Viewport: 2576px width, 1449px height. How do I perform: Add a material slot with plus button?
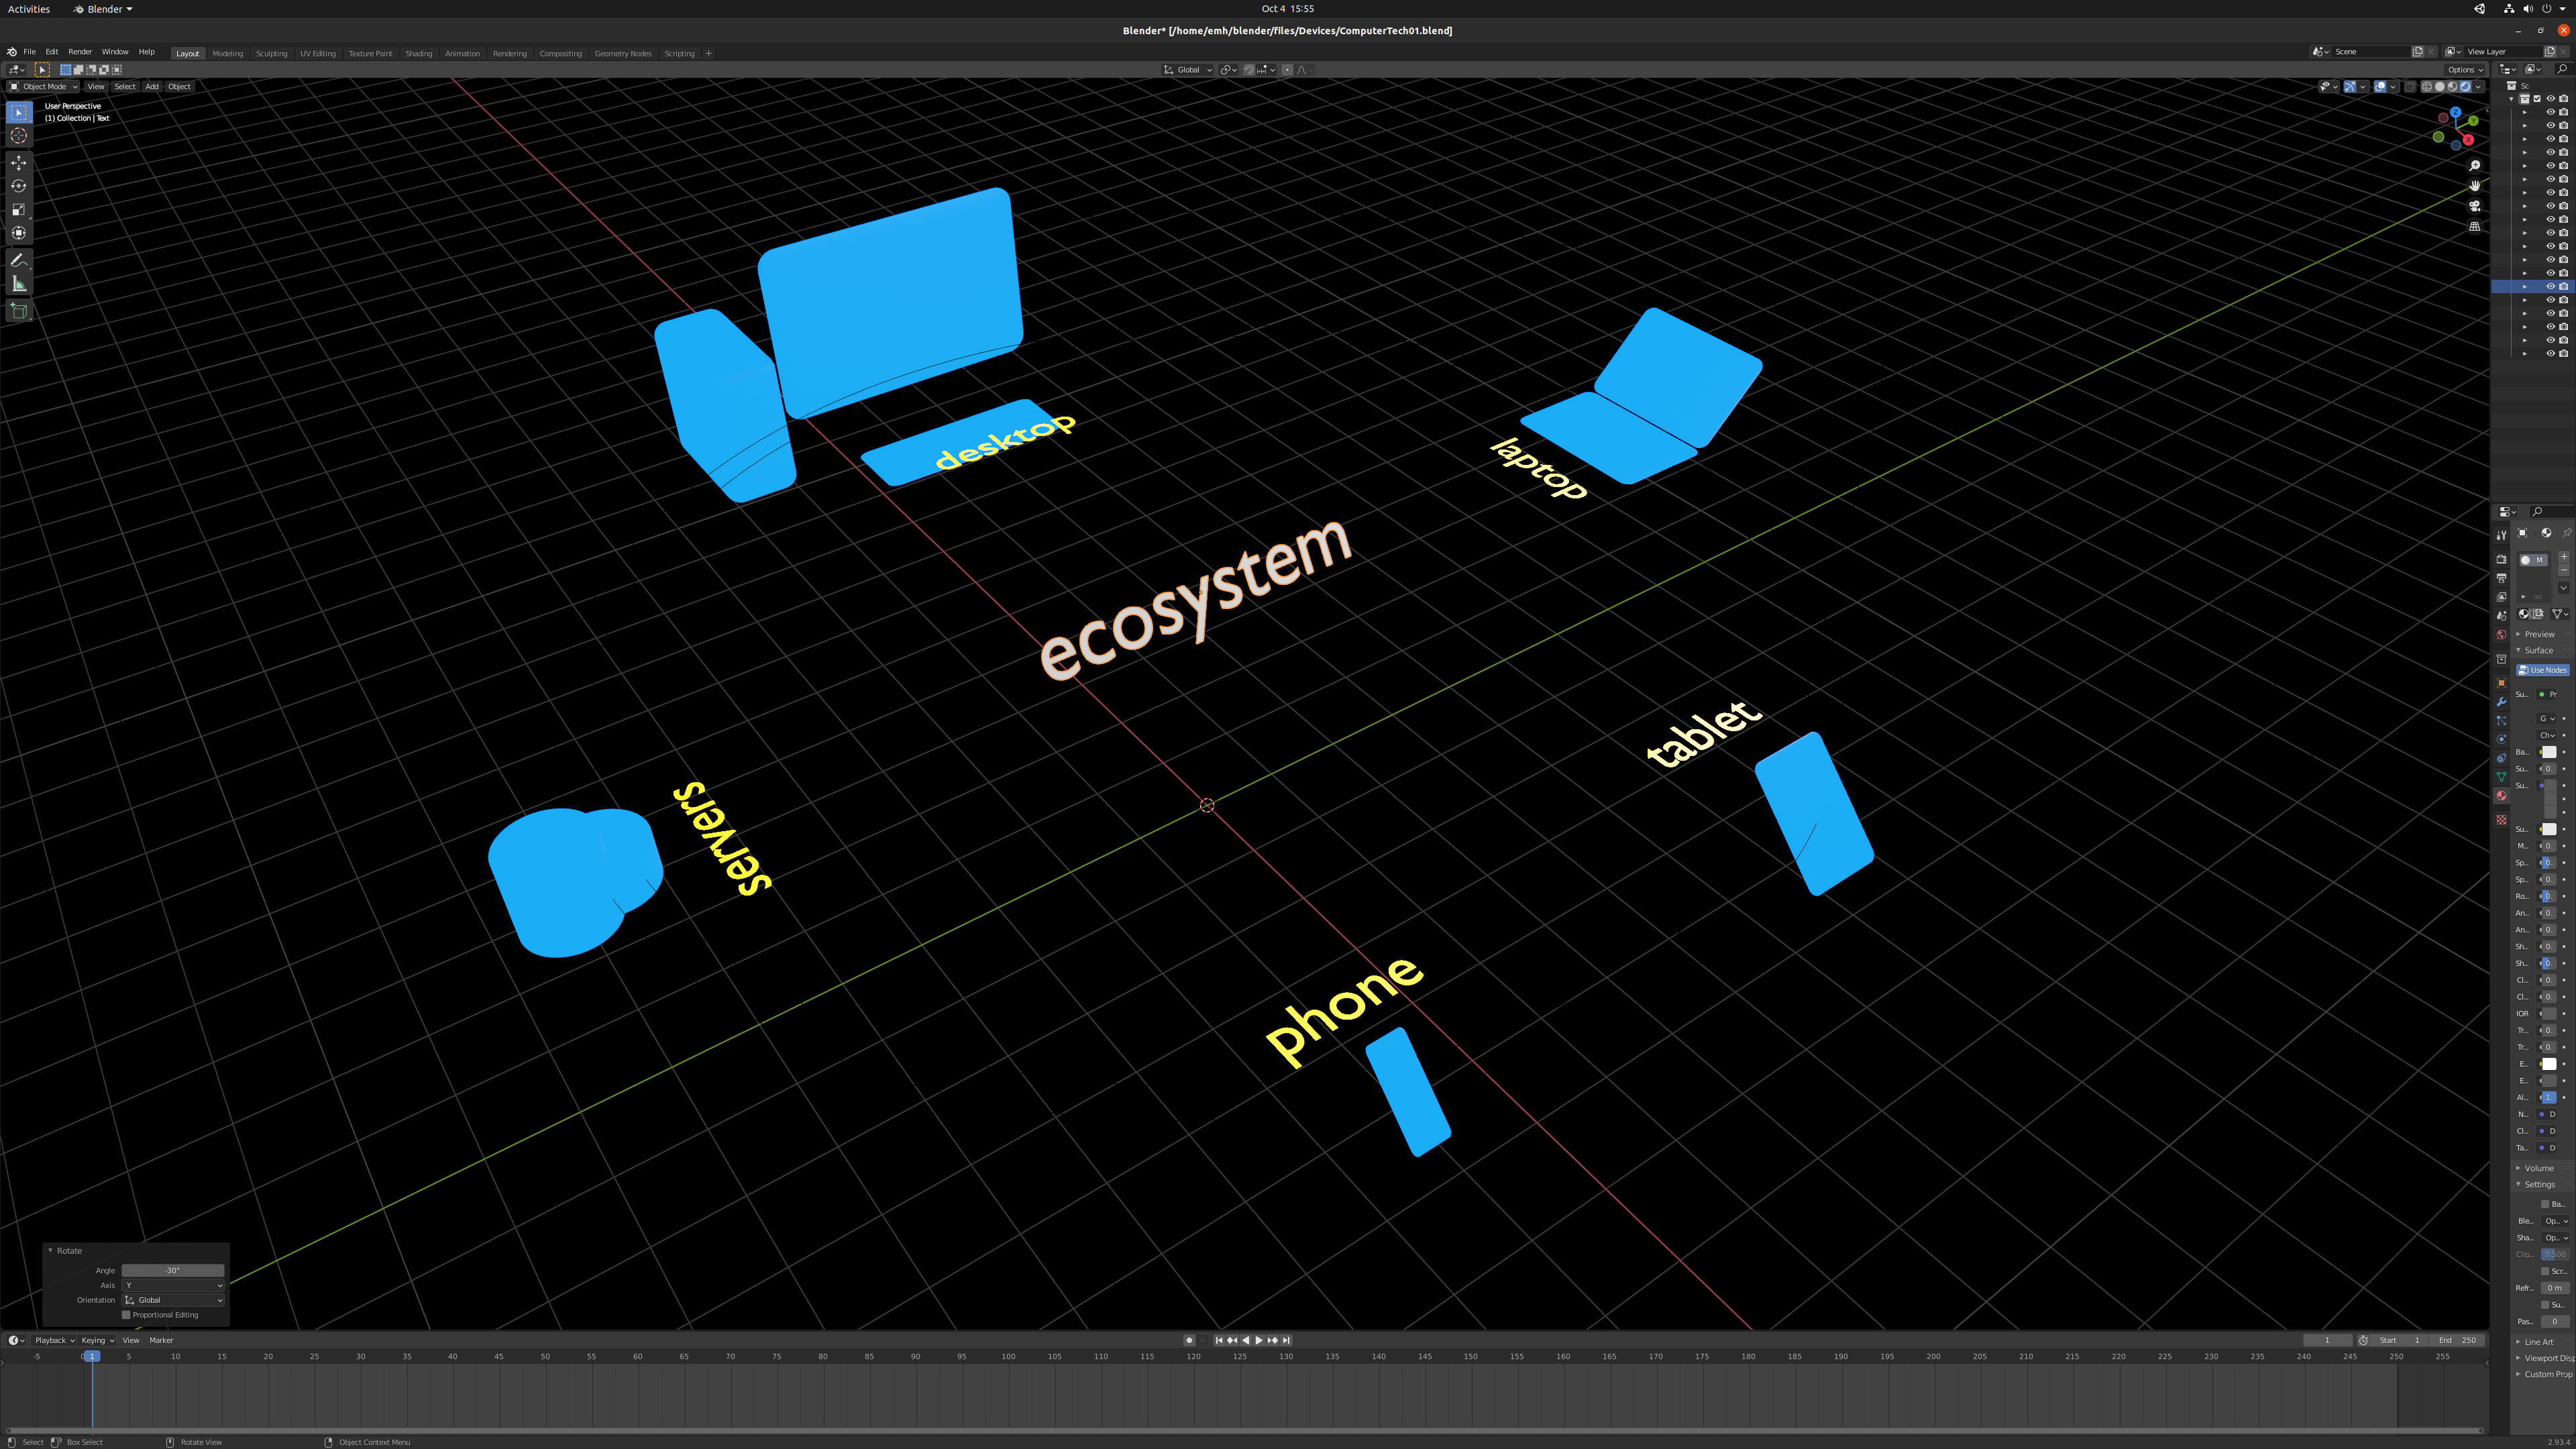[2563, 556]
